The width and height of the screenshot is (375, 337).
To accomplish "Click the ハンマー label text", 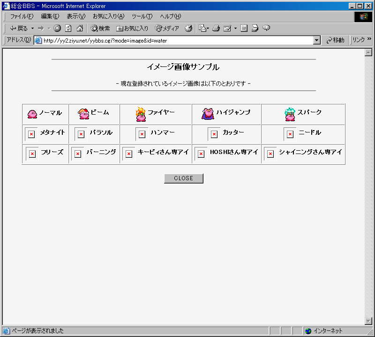I will pyautogui.click(x=163, y=132).
